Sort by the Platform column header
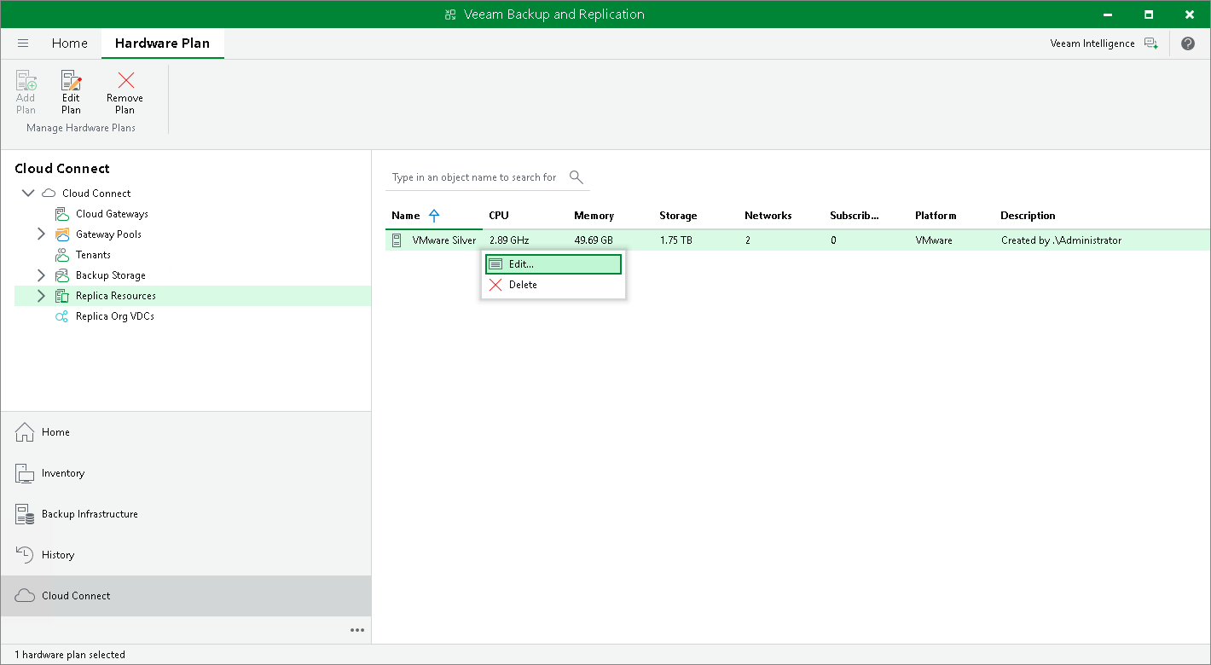1211x665 pixels. click(936, 216)
